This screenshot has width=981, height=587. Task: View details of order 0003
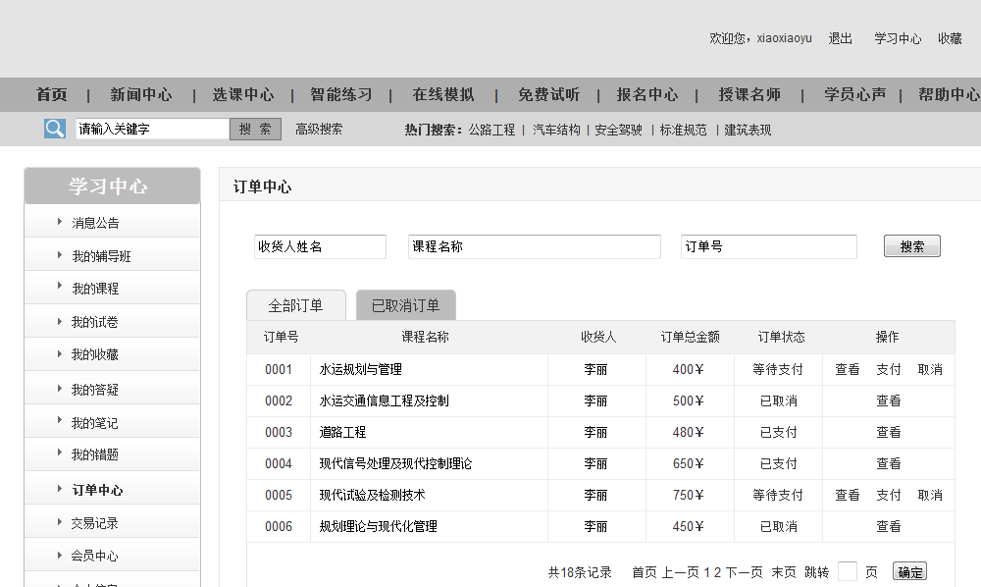[x=889, y=433]
